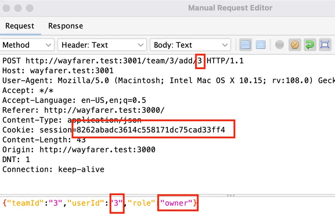
Task: Click the "owner" role value in body
Action: click(176, 203)
